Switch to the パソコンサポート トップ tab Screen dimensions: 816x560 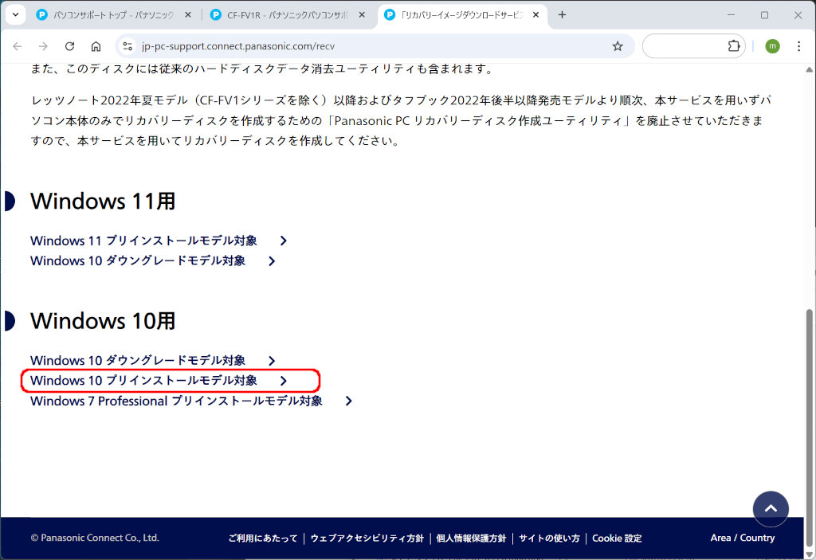[x=115, y=15]
